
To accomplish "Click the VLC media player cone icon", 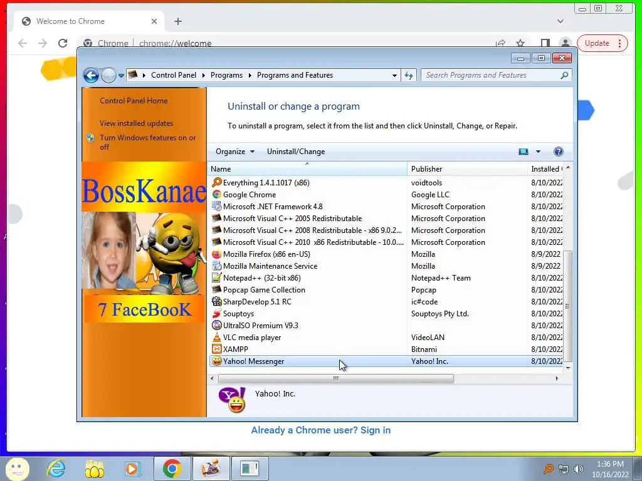I will point(216,337).
